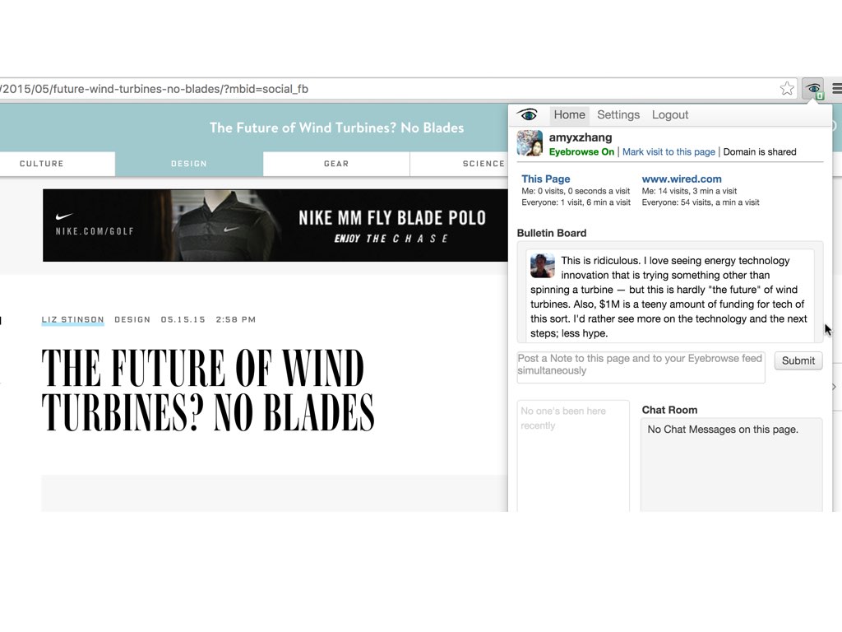Click the 'No Chat Messages on this page.' text
The image size is (842, 632).
click(723, 430)
